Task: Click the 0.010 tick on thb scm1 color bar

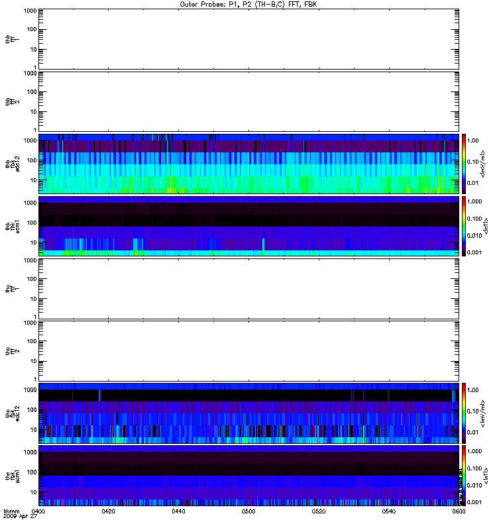Action: point(474,236)
